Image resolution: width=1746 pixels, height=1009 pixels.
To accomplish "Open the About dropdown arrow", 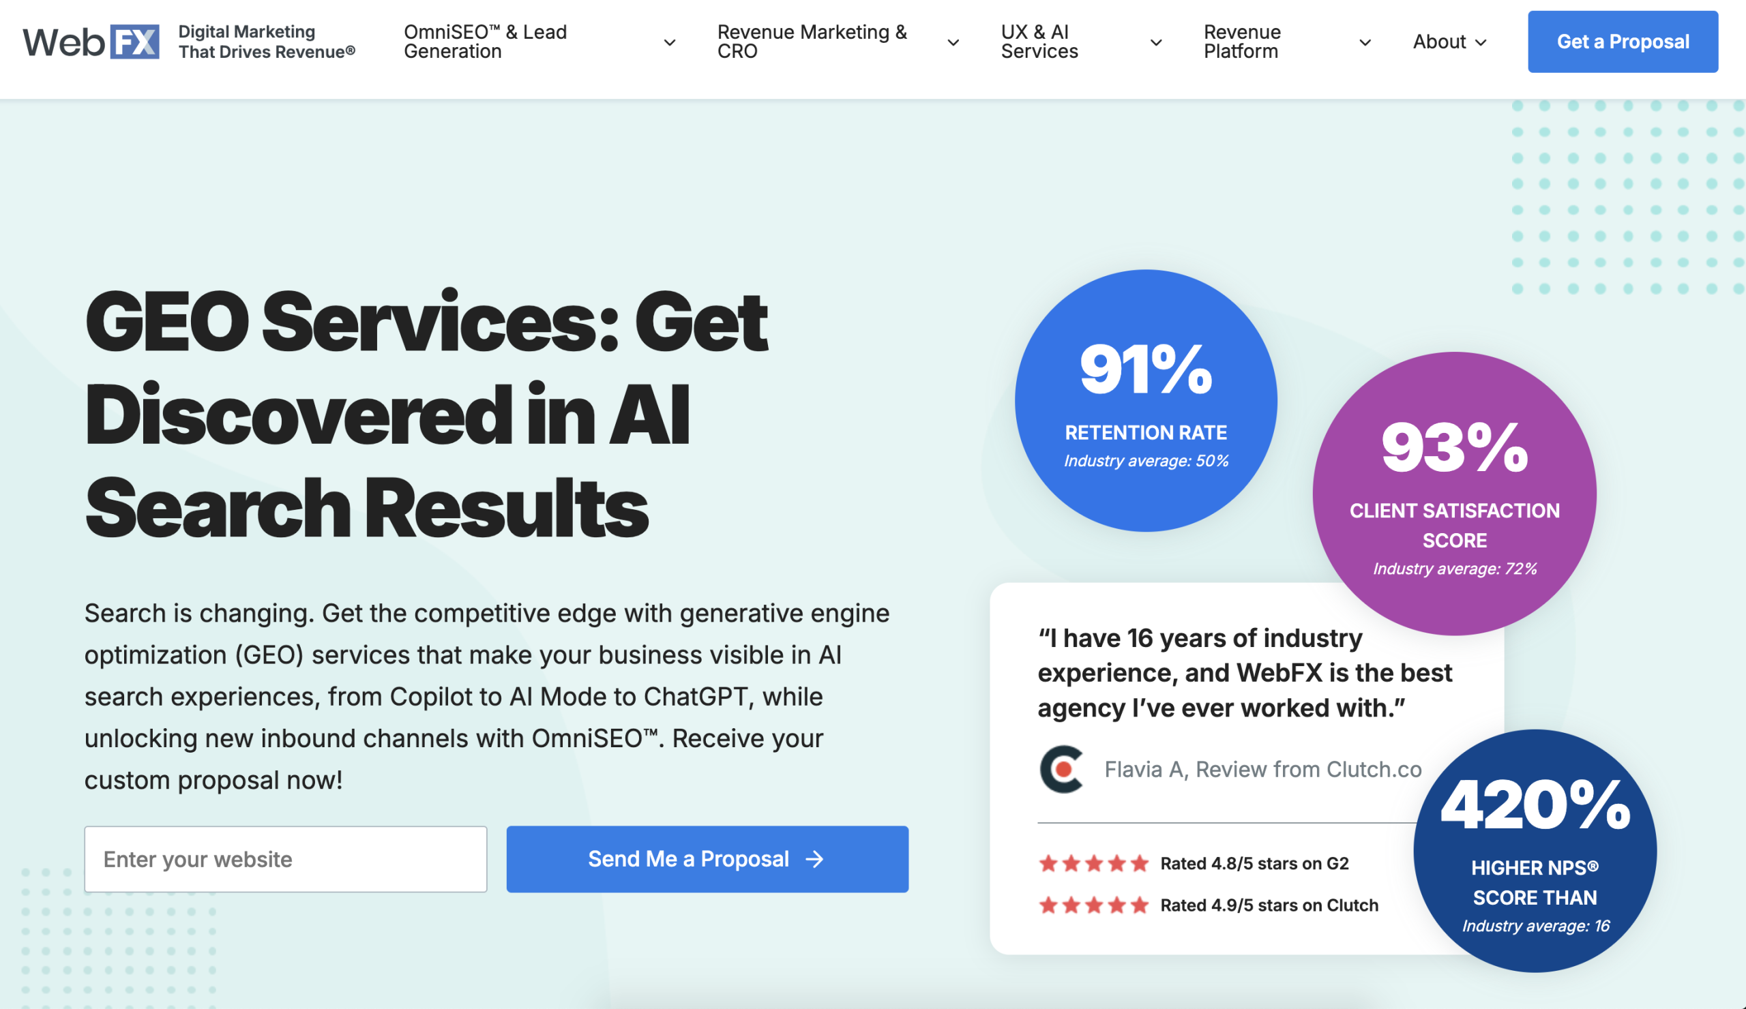I will 1481,42.
